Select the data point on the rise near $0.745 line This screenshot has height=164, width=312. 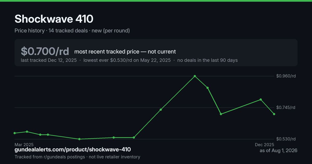tap(161, 110)
